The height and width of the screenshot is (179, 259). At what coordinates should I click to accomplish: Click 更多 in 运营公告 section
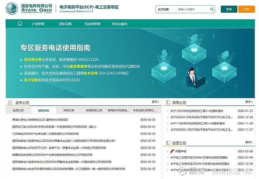pyautogui.click(x=249, y=142)
